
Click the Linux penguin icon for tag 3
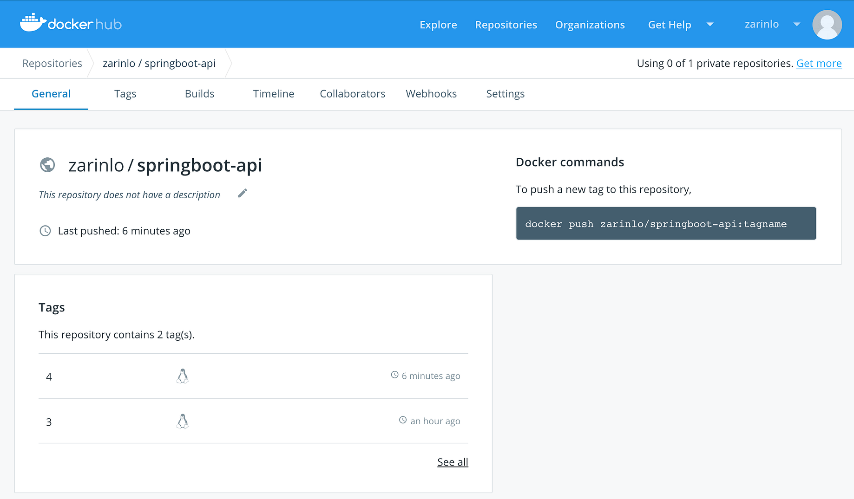coord(183,421)
